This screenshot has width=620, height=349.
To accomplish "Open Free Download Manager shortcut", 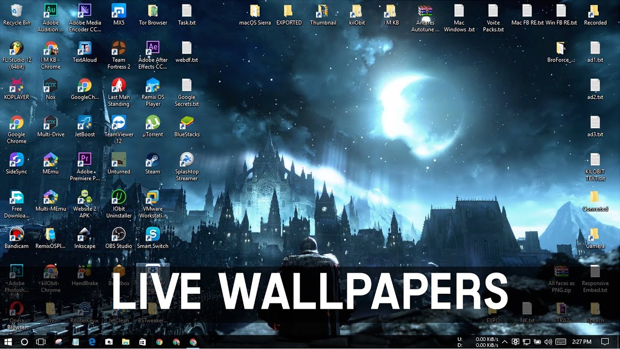I will click(16, 205).
